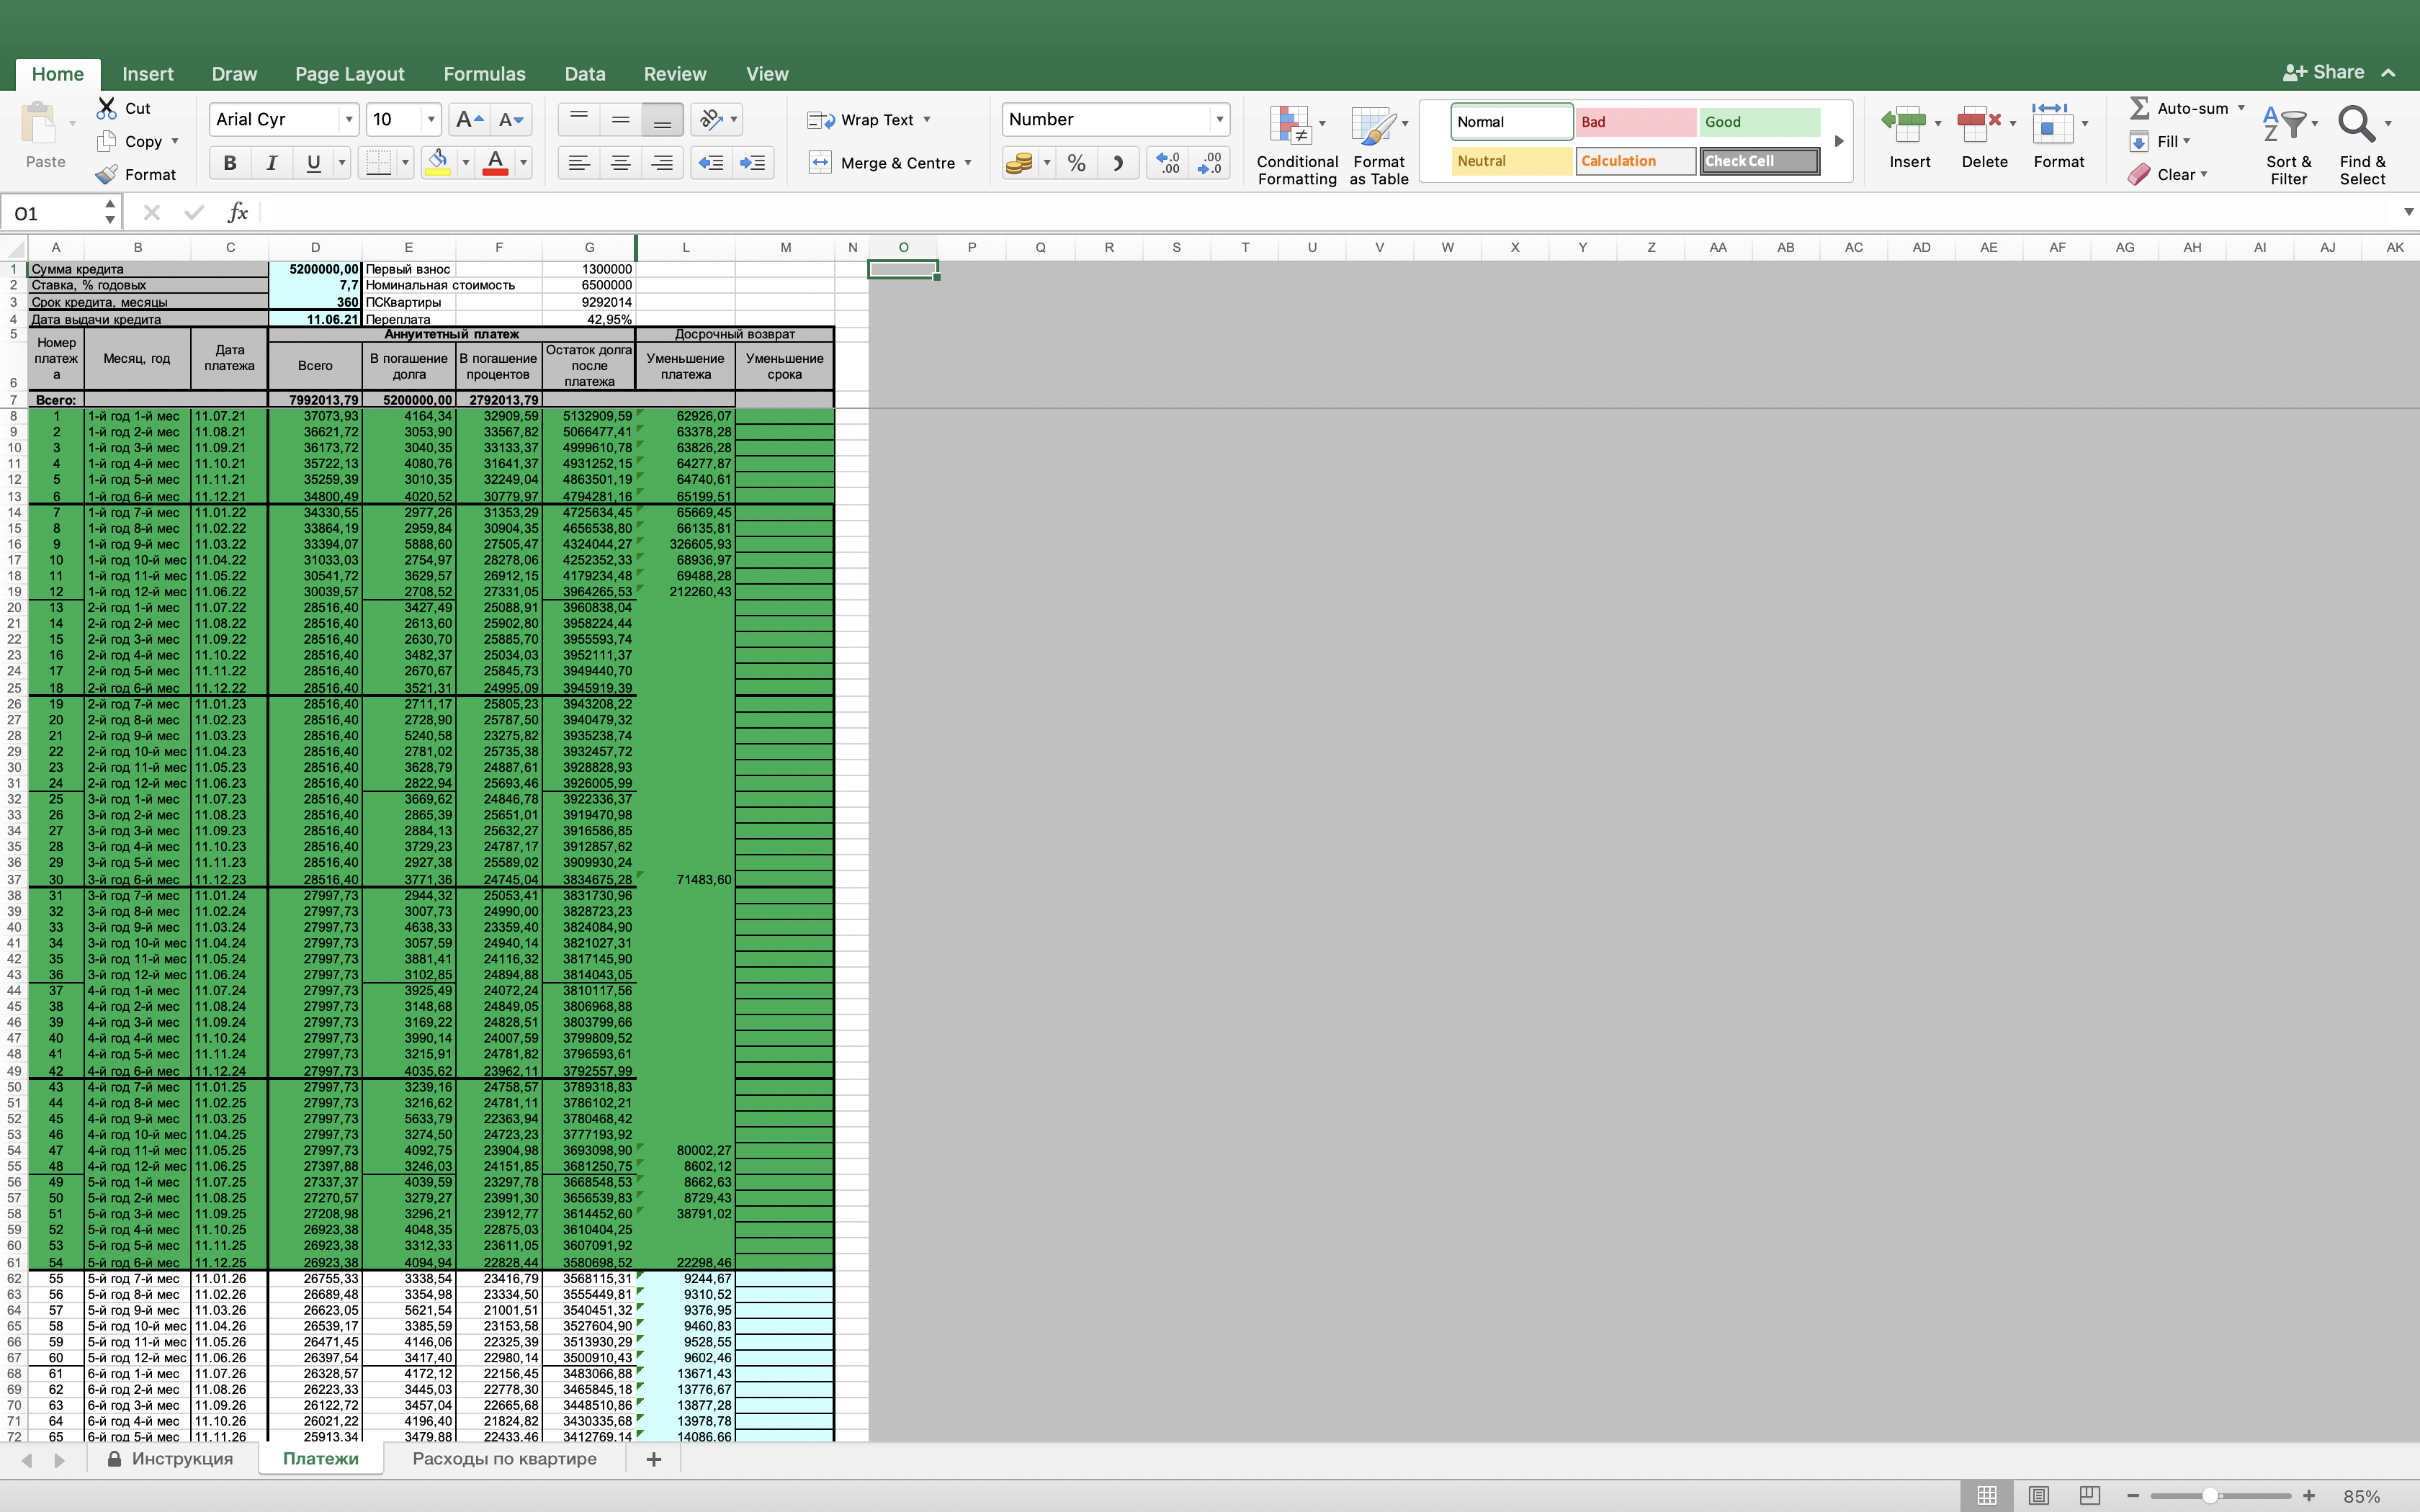Screen dimensions: 2420x1512
Task: Click the Conditional Formatting icon
Action: 1292,127
